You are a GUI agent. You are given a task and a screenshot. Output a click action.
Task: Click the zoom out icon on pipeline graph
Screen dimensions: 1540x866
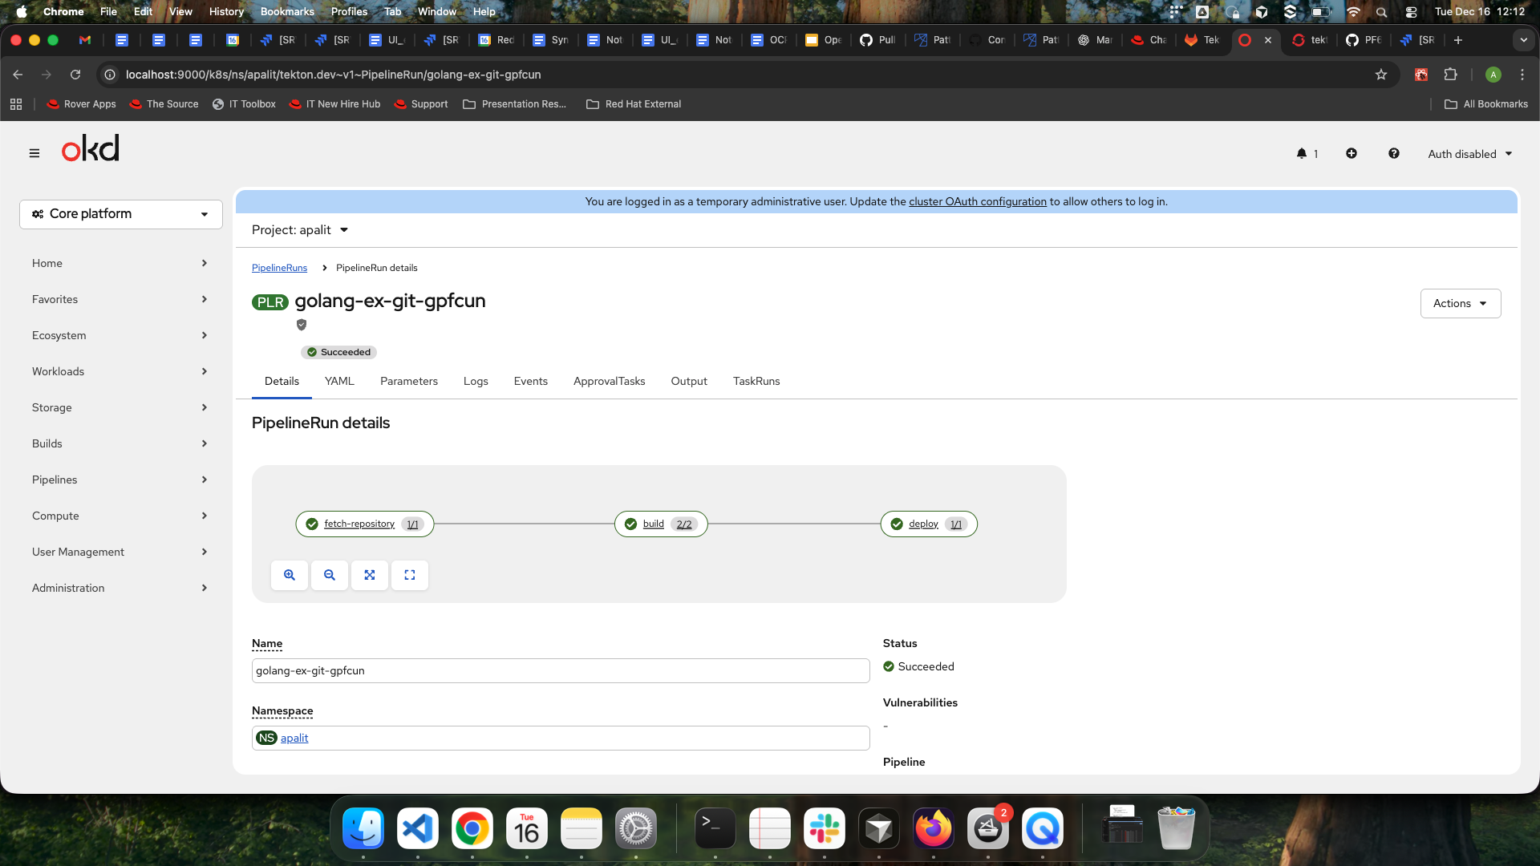[x=330, y=575]
